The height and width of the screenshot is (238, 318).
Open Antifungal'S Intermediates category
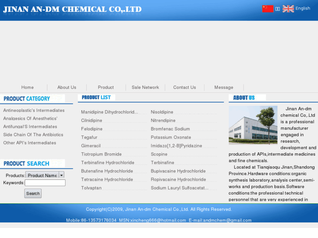coord(30,127)
